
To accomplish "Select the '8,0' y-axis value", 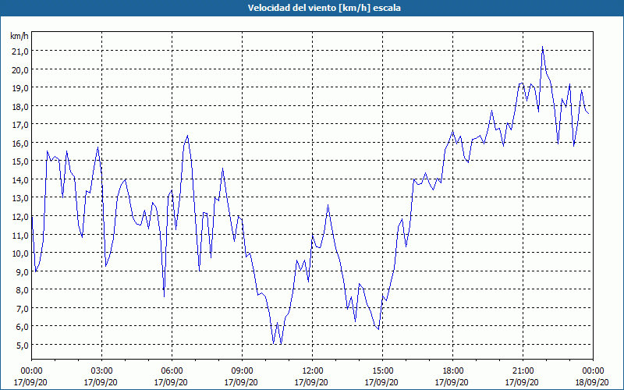I will [22, 289].
